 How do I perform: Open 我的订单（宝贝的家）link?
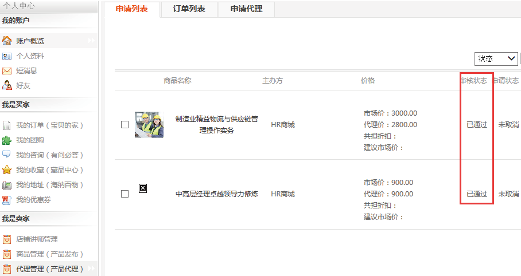point(50,125)
